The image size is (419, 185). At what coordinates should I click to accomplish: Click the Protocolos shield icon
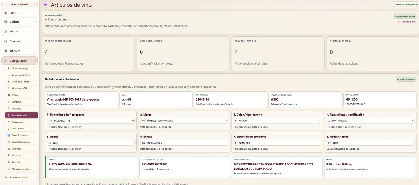[x=9, y=155]
